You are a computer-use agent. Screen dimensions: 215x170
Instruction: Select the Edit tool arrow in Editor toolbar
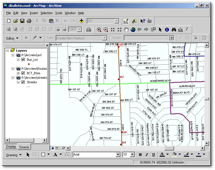tap(27, 38)
